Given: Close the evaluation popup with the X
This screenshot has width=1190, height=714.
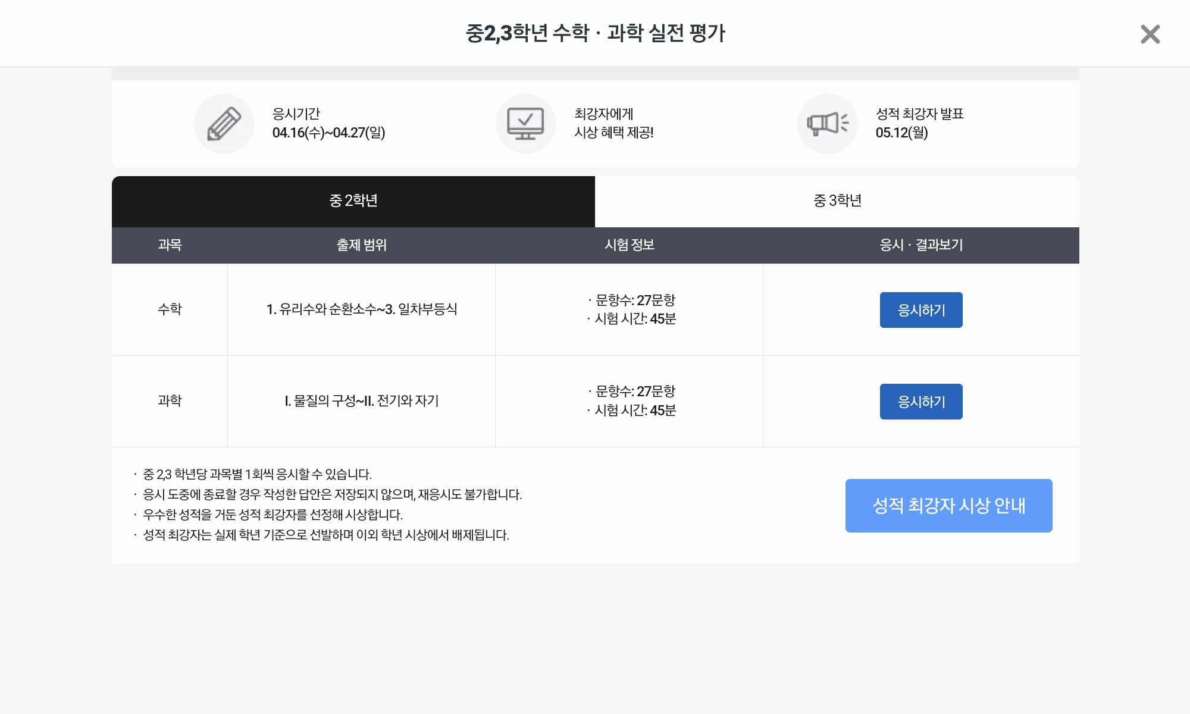Looking at the screenshot, I should [x=1150, y=35].
